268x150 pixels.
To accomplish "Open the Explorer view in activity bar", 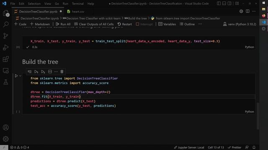I will [x=6, y=13].
